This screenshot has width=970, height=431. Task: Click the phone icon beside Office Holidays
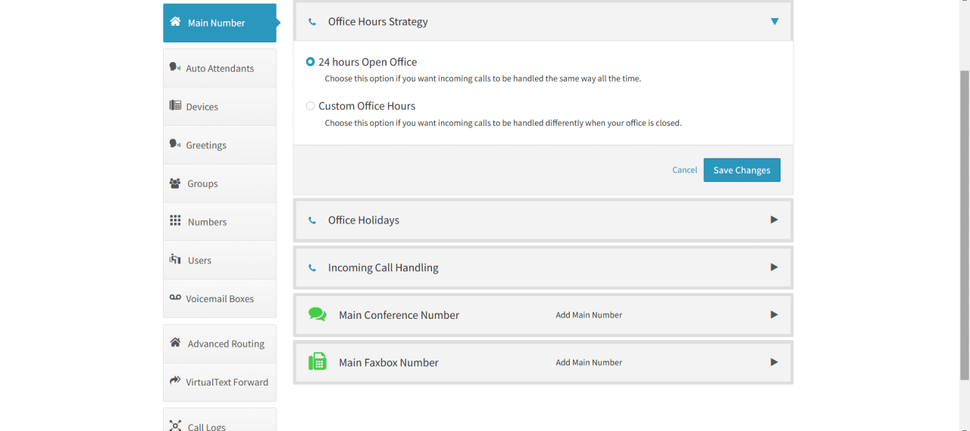(312, 220)
